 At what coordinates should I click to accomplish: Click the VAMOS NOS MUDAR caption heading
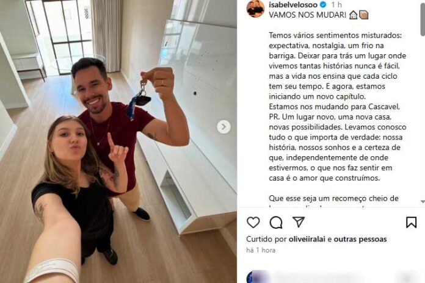307,15
